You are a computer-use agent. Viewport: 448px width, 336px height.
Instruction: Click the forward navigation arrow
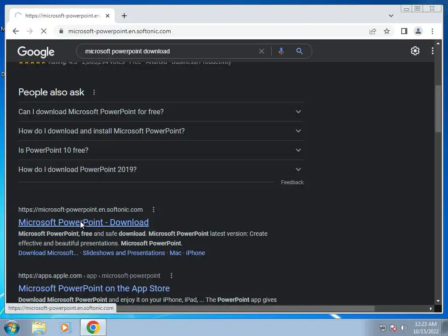[x=30, y=31]
